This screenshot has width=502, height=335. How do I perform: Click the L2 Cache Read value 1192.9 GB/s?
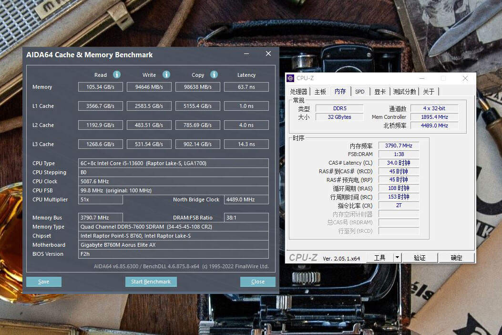[101, 125]
